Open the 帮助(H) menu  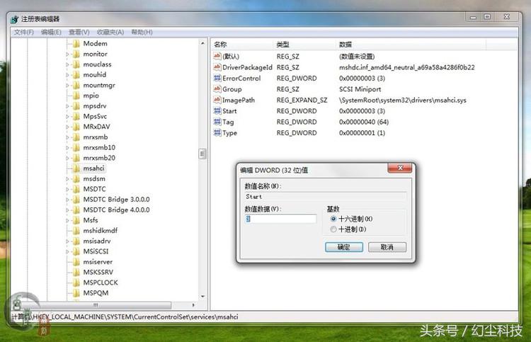(142, 32)
